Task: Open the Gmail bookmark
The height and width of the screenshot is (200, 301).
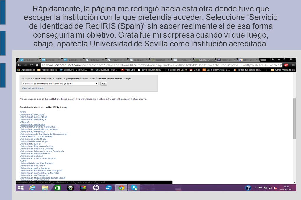Action: (x=195, y=70)
